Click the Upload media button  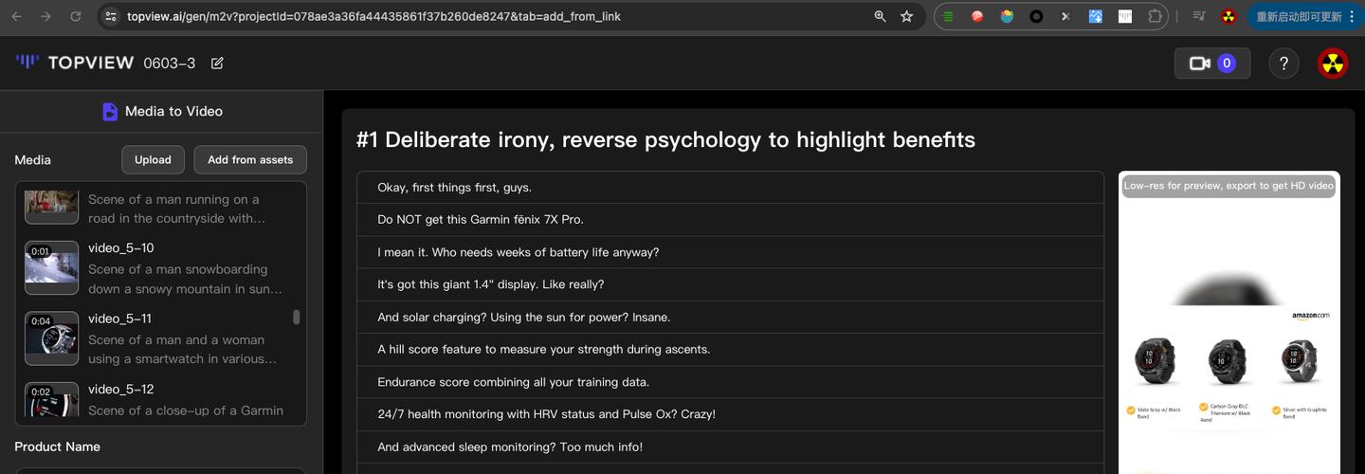153,159
